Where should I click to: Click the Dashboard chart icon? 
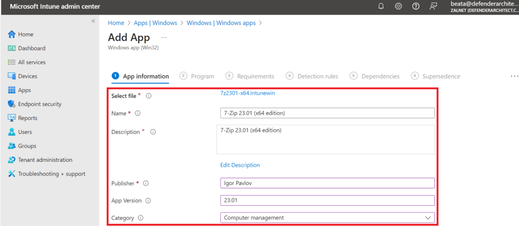[x=12, y=48]
